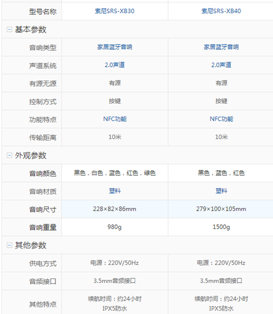Screen dimensions: 273x314
Task: Open 塑料 material link for SRS-XB30
Action: pyautogui.click(x=115, y=191)
